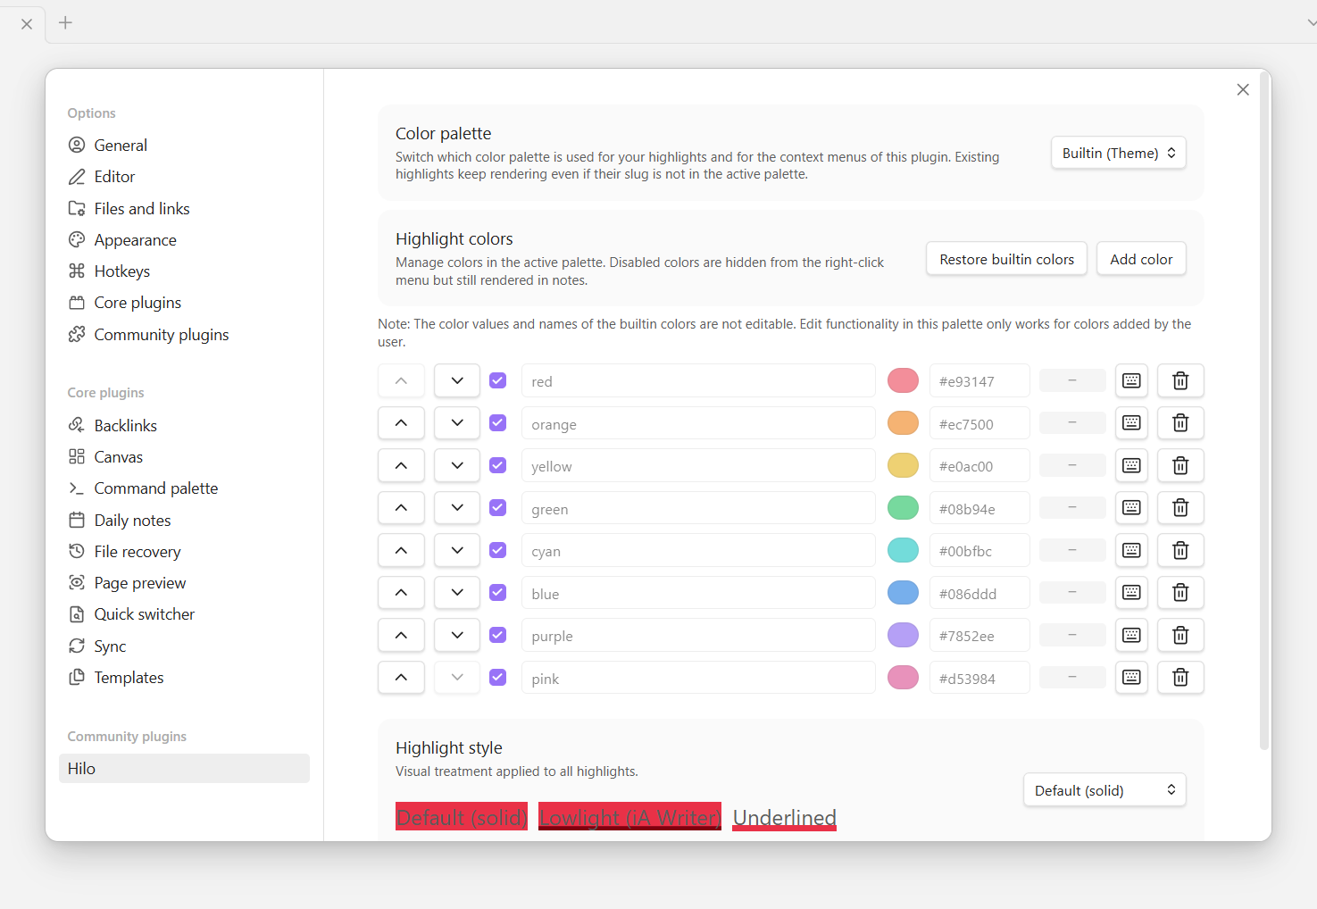Move purple down with the arrow button

457,635
